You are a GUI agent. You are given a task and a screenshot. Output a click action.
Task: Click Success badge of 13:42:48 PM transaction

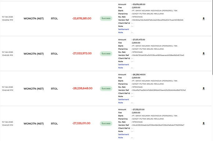106,88
